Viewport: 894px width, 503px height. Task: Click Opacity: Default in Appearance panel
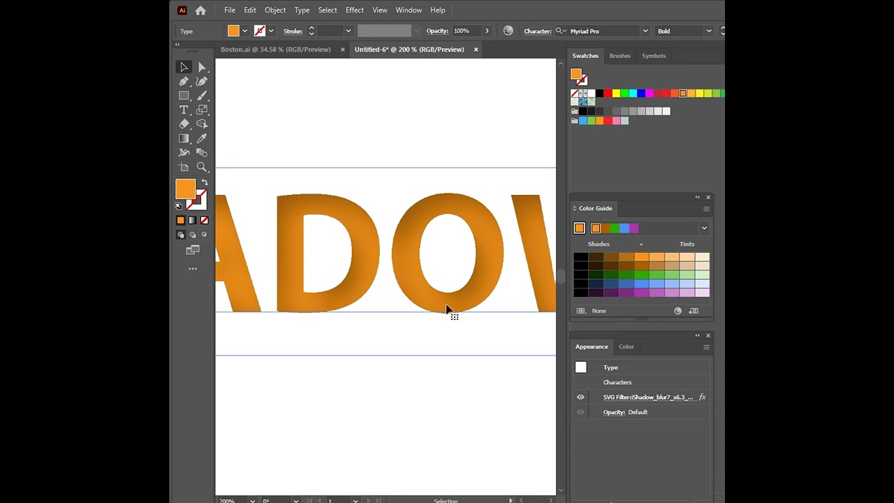coord(625,412)
